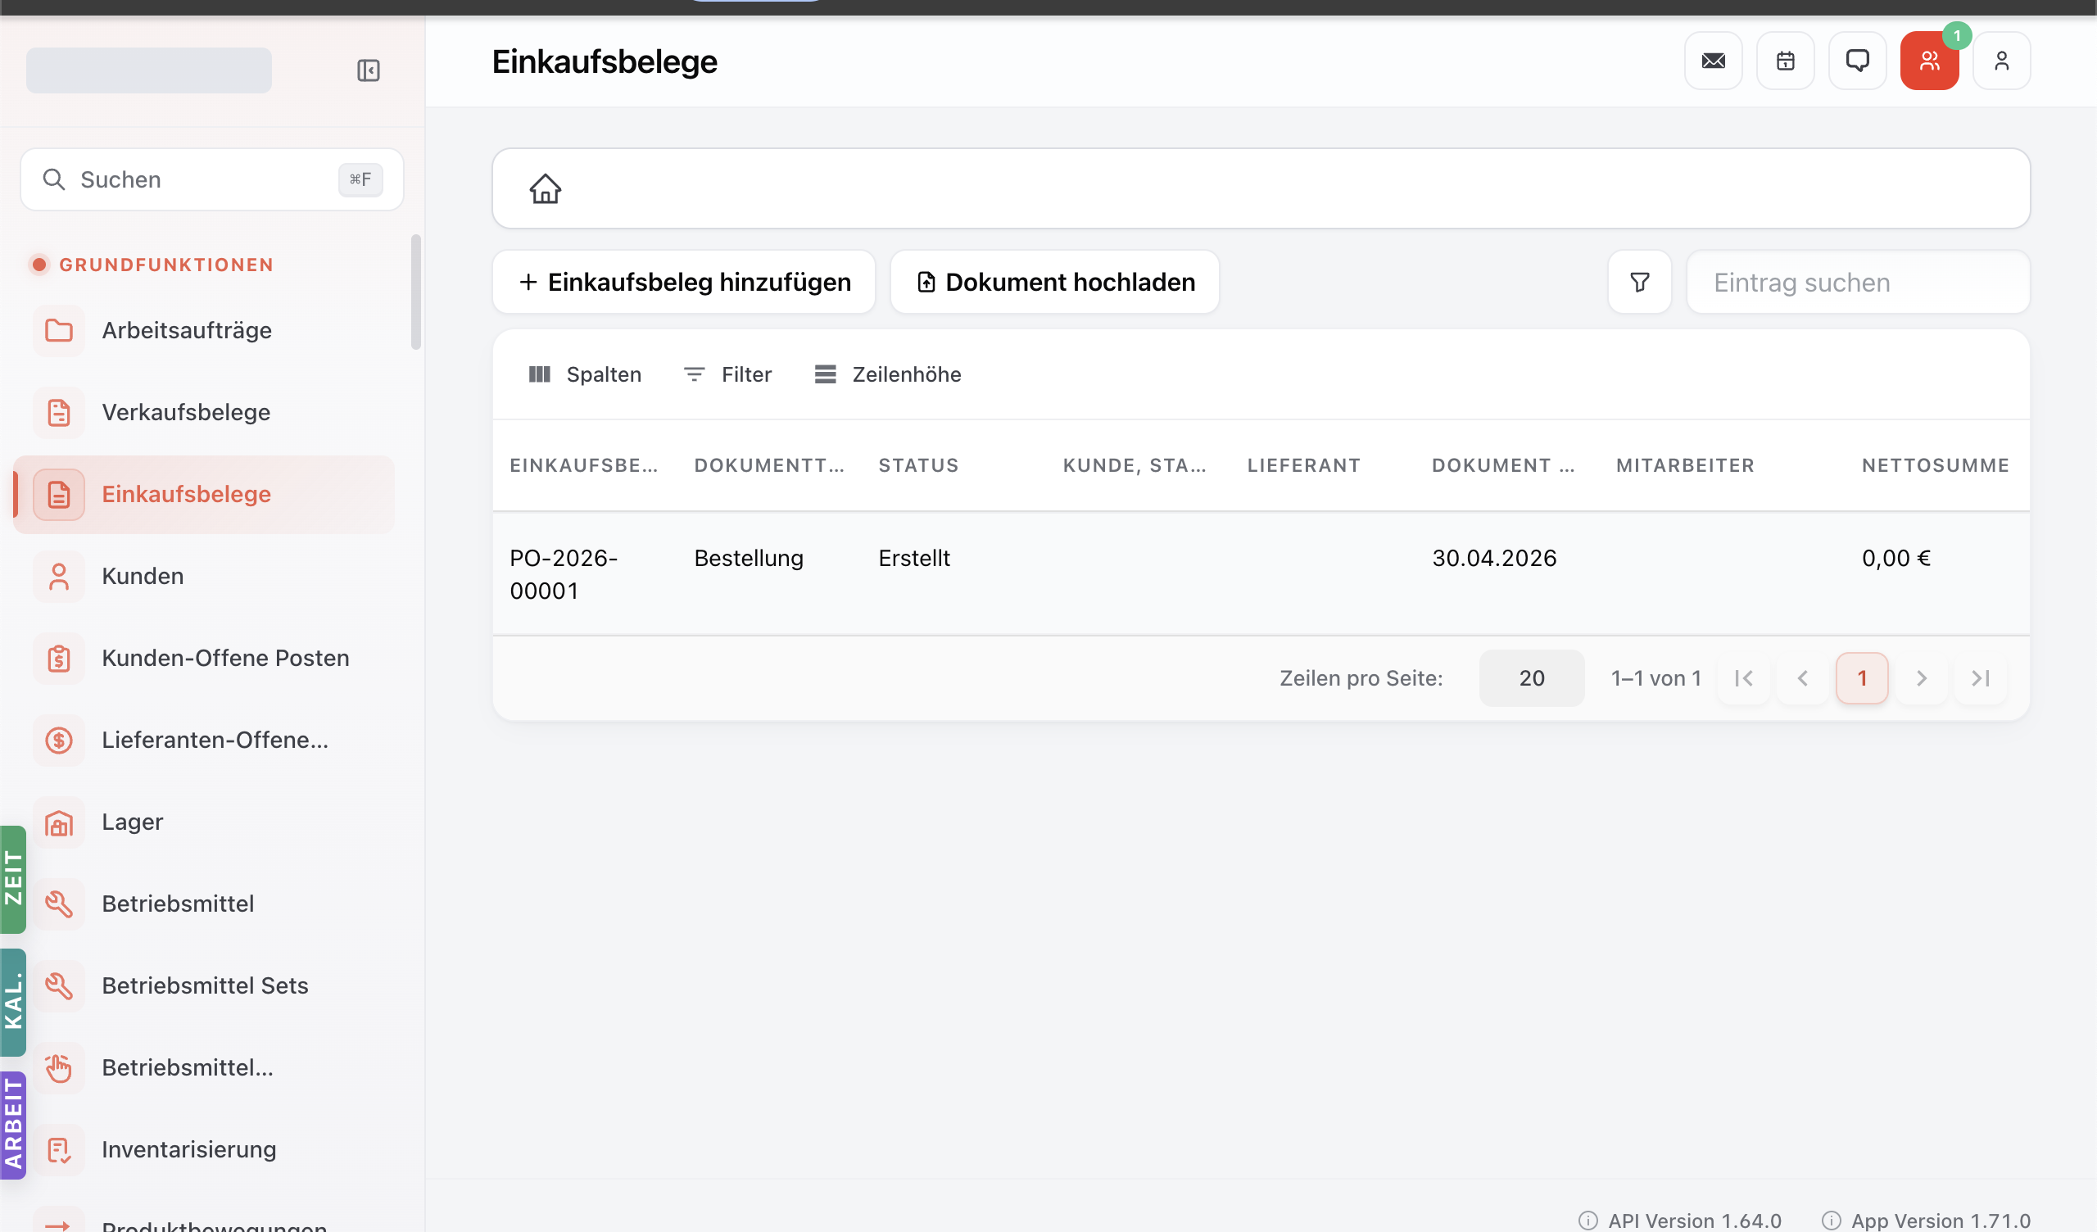Click the sidebar vertical scrollbar
The image size is (2097, 1232).
click(415, 292)
